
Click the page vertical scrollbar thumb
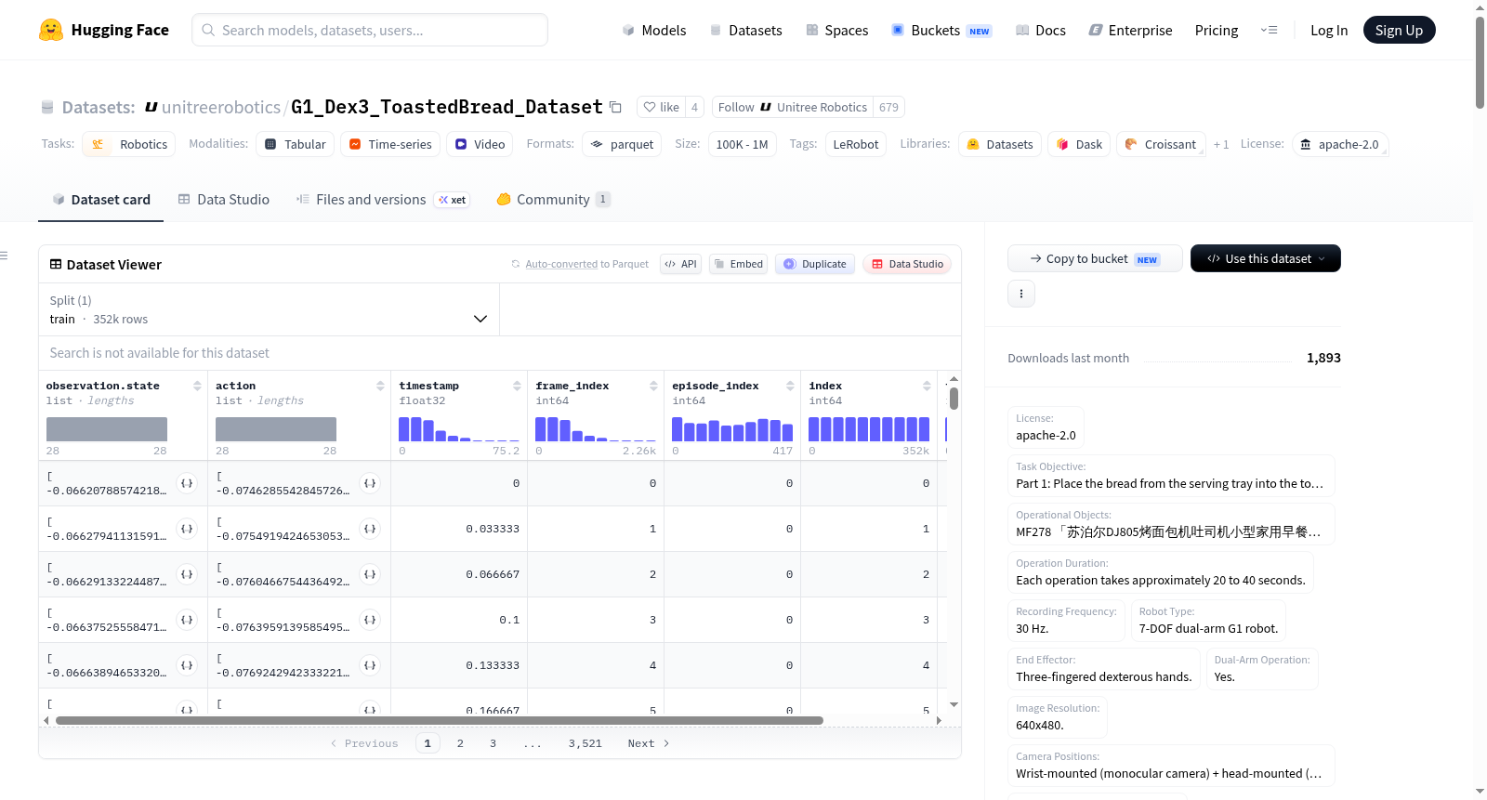point(1480,63)
